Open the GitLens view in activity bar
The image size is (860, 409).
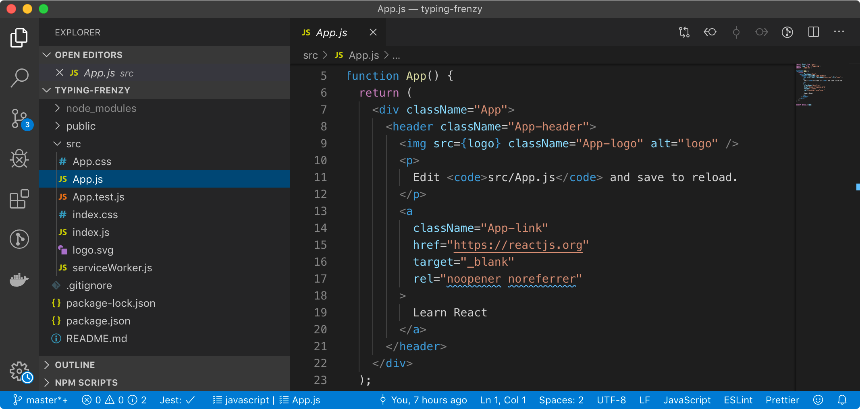coord(19,239)
